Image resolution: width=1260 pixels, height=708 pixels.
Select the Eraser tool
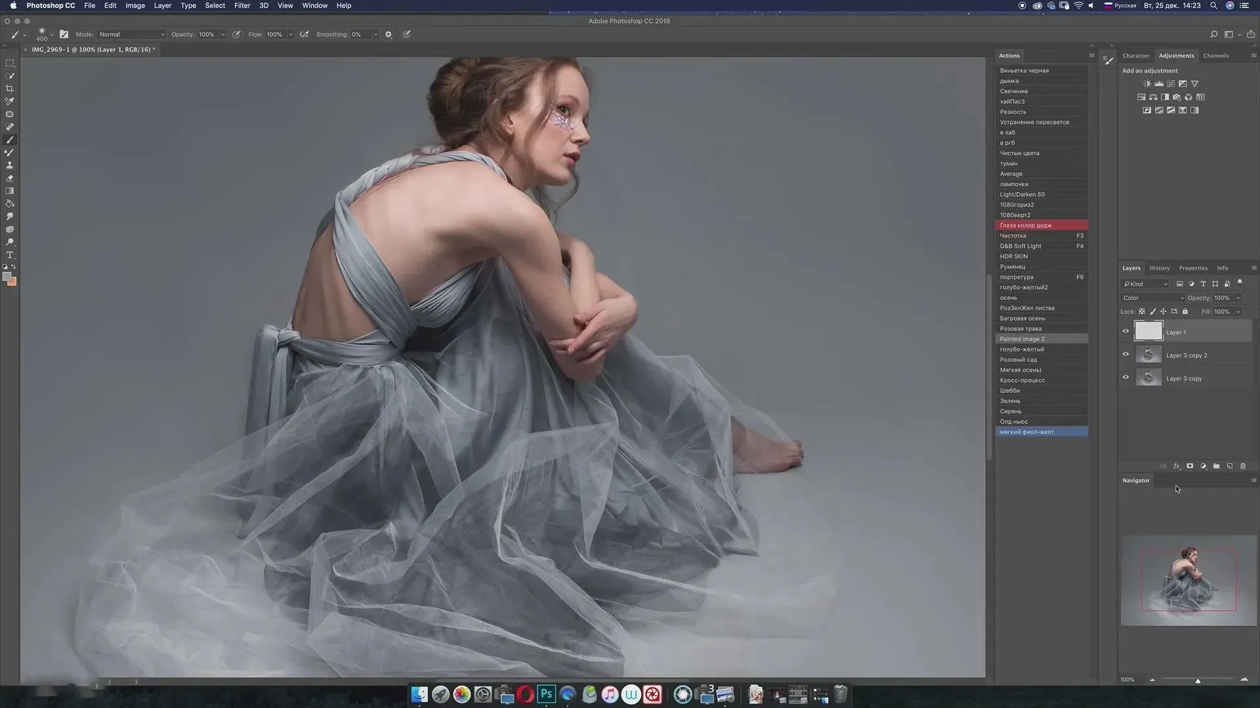[x=10, y=178]
